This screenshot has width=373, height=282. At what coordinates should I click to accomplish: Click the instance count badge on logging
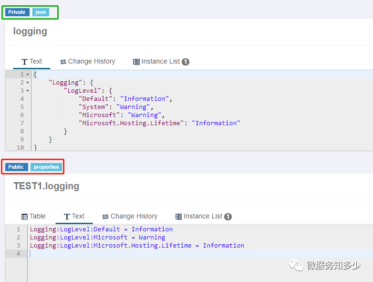coord(186,62)
